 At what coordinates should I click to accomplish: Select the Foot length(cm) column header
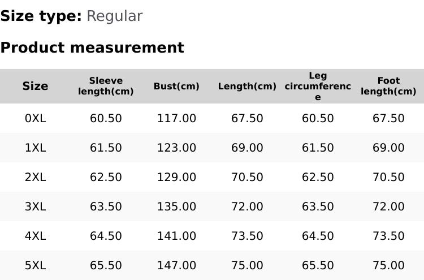point(388,86)
